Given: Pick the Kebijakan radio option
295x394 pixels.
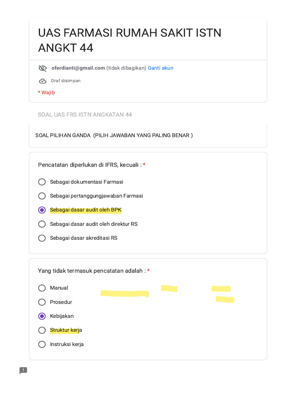Looking at the screenshot, I should coord(42,316).
